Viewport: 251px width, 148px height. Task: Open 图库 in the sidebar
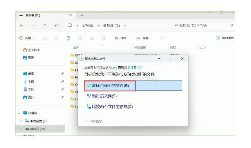(x=28, y=58)
